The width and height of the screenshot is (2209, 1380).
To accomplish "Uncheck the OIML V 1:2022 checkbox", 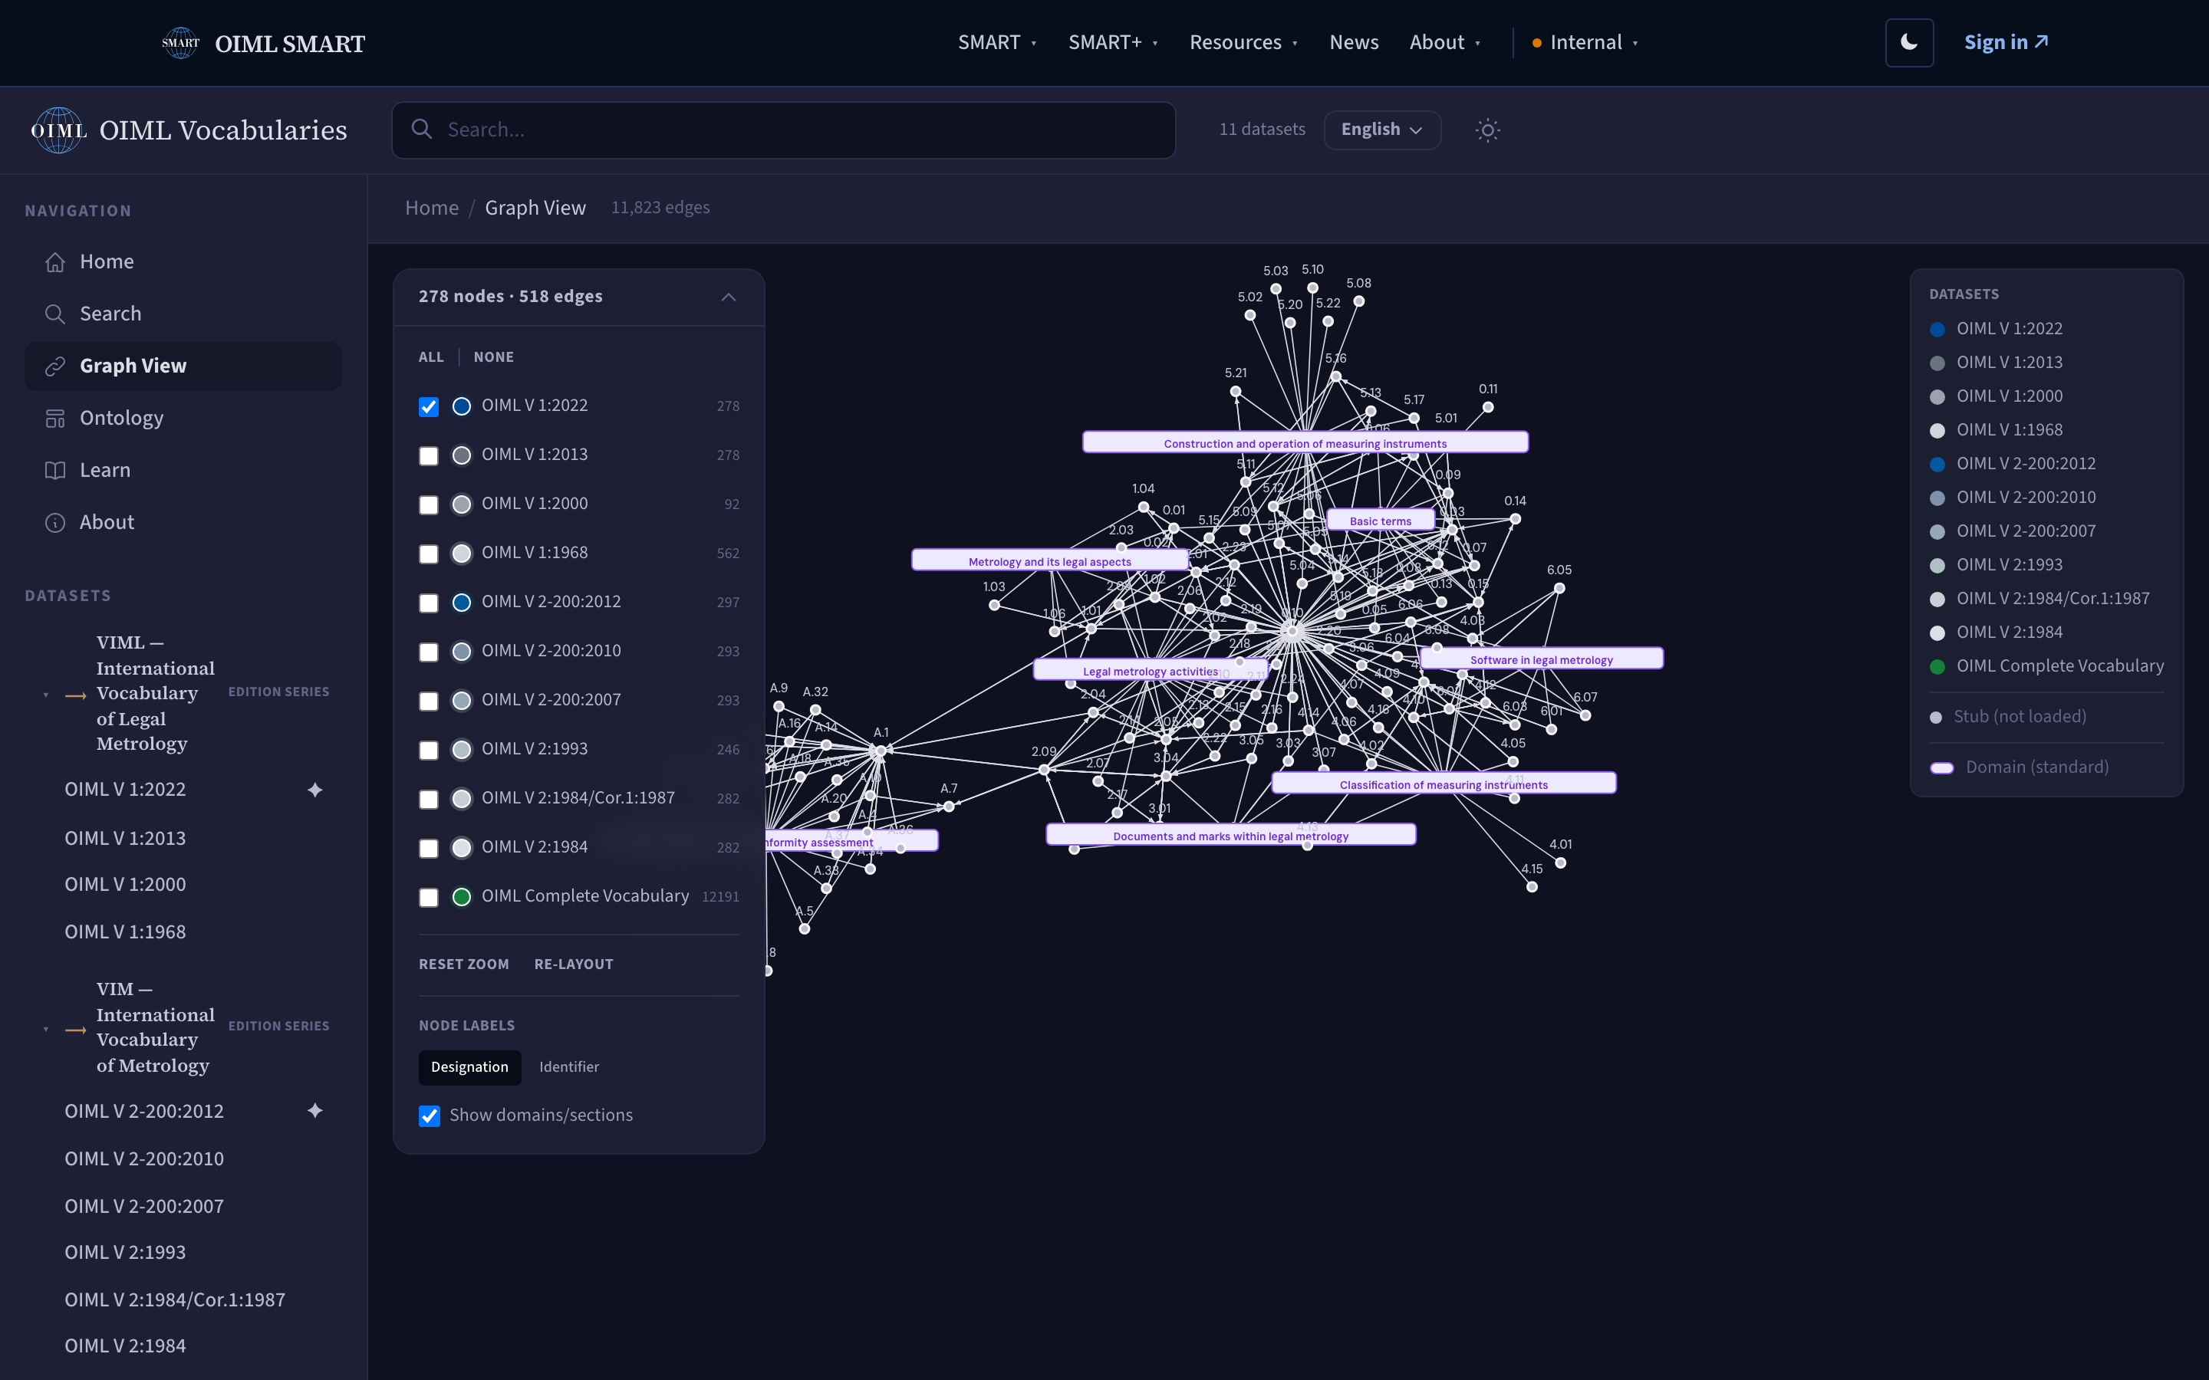I will pyautogui.click(x=428, y=406).
